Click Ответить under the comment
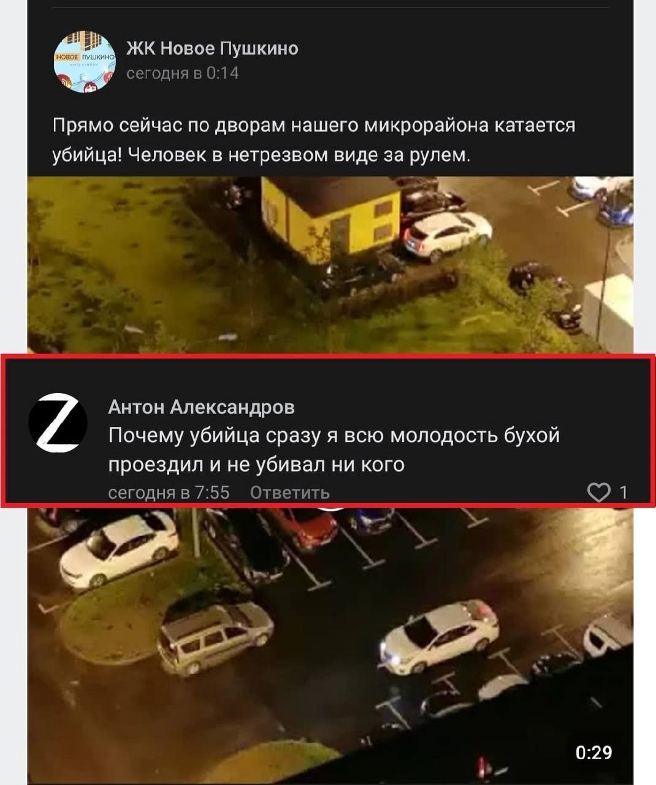 point(290,492)
